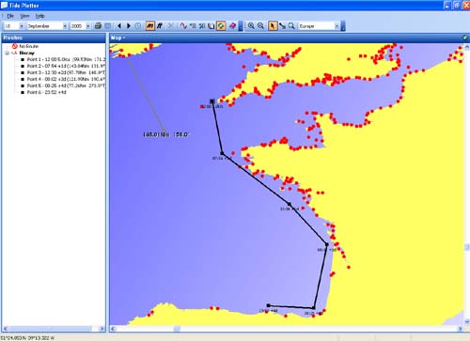The width and height of the screenshot is (470, 341).
Task: Select the route drawing tool
Action: point(282,26)
